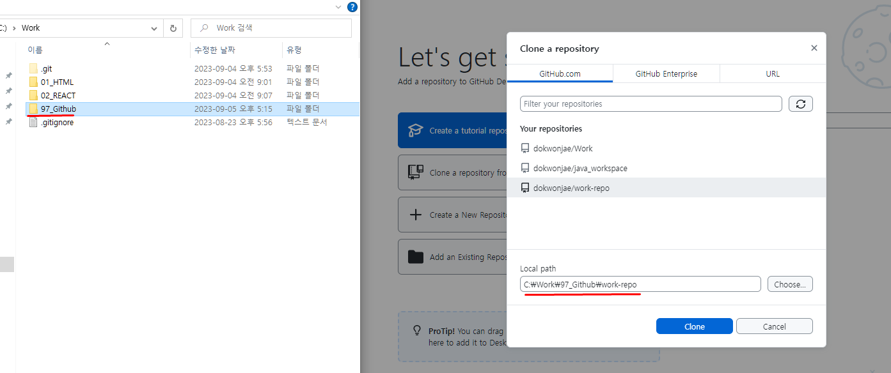Screen dimensions: 891x373
Task: Click the plus icon for New Repository
Action: click(x=416, y=215)
